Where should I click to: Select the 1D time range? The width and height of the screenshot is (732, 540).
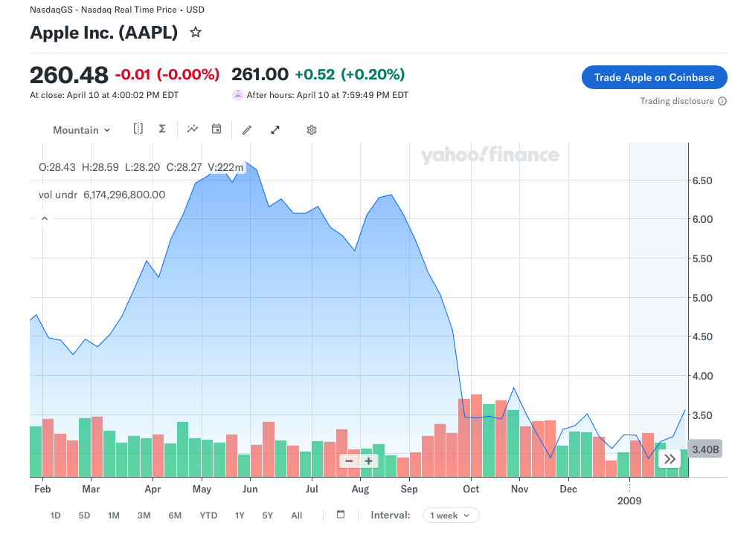click(x=55, y=515)
